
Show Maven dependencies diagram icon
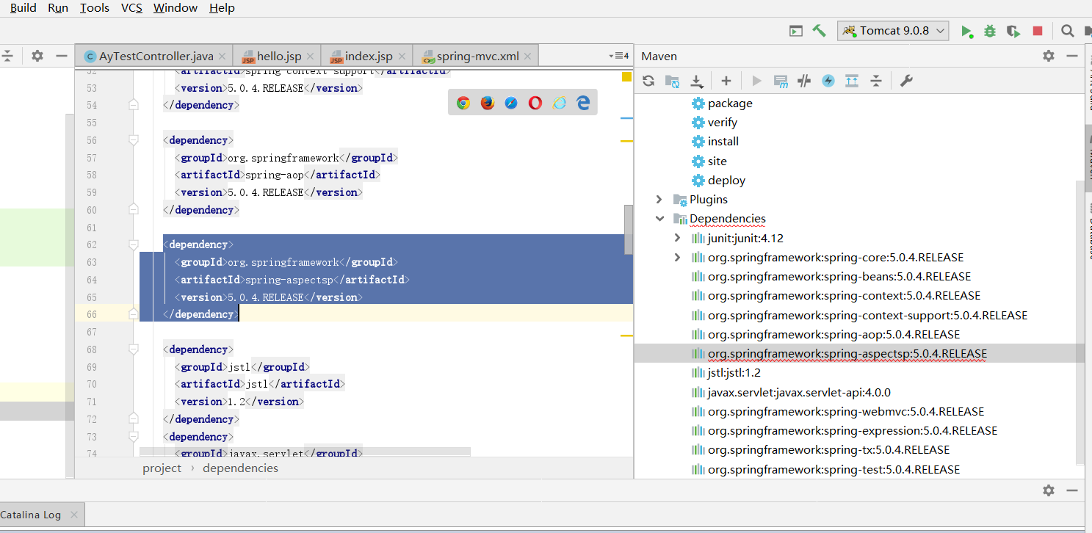coord(852,81)
